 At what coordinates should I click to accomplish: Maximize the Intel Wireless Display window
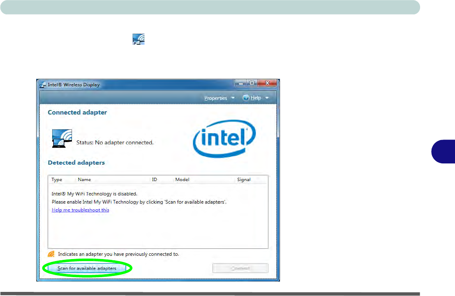point(252,83)
